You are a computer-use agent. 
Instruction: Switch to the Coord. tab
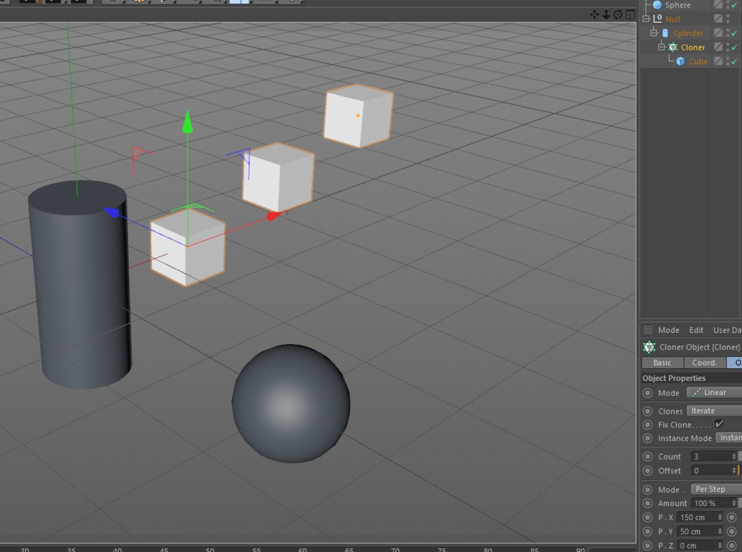[x=705, y=362]
